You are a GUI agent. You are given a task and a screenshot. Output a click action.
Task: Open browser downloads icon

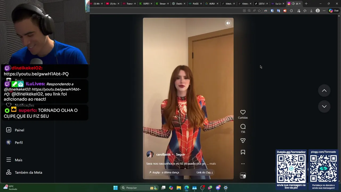click(x=311, y=11)
